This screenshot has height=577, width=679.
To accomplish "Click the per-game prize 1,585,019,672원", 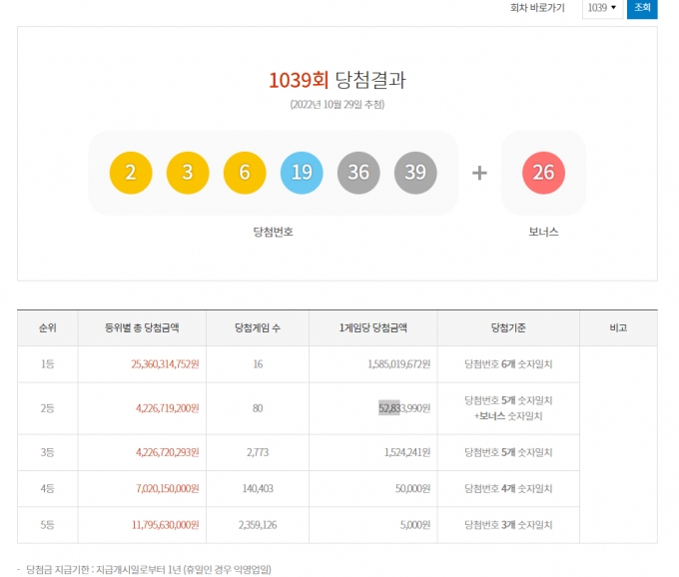I will pos(398,364).
